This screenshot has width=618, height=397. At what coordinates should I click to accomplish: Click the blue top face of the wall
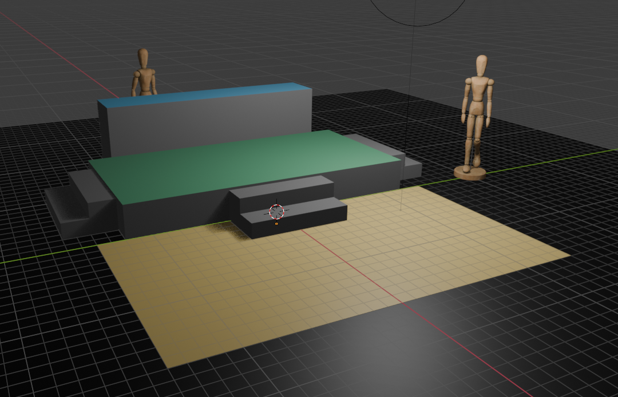tap(205, 95)
